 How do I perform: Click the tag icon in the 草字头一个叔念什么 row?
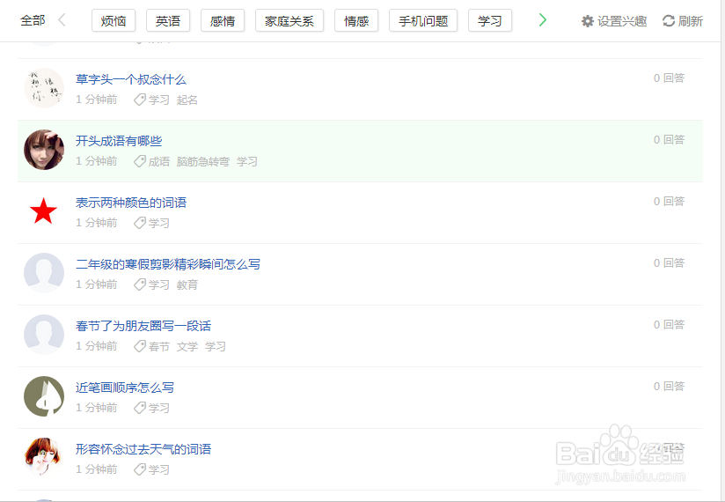[x=140, y=100]
